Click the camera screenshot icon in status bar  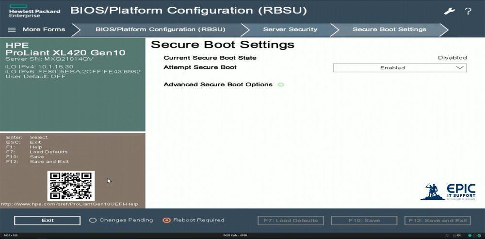tap(447, 236)
